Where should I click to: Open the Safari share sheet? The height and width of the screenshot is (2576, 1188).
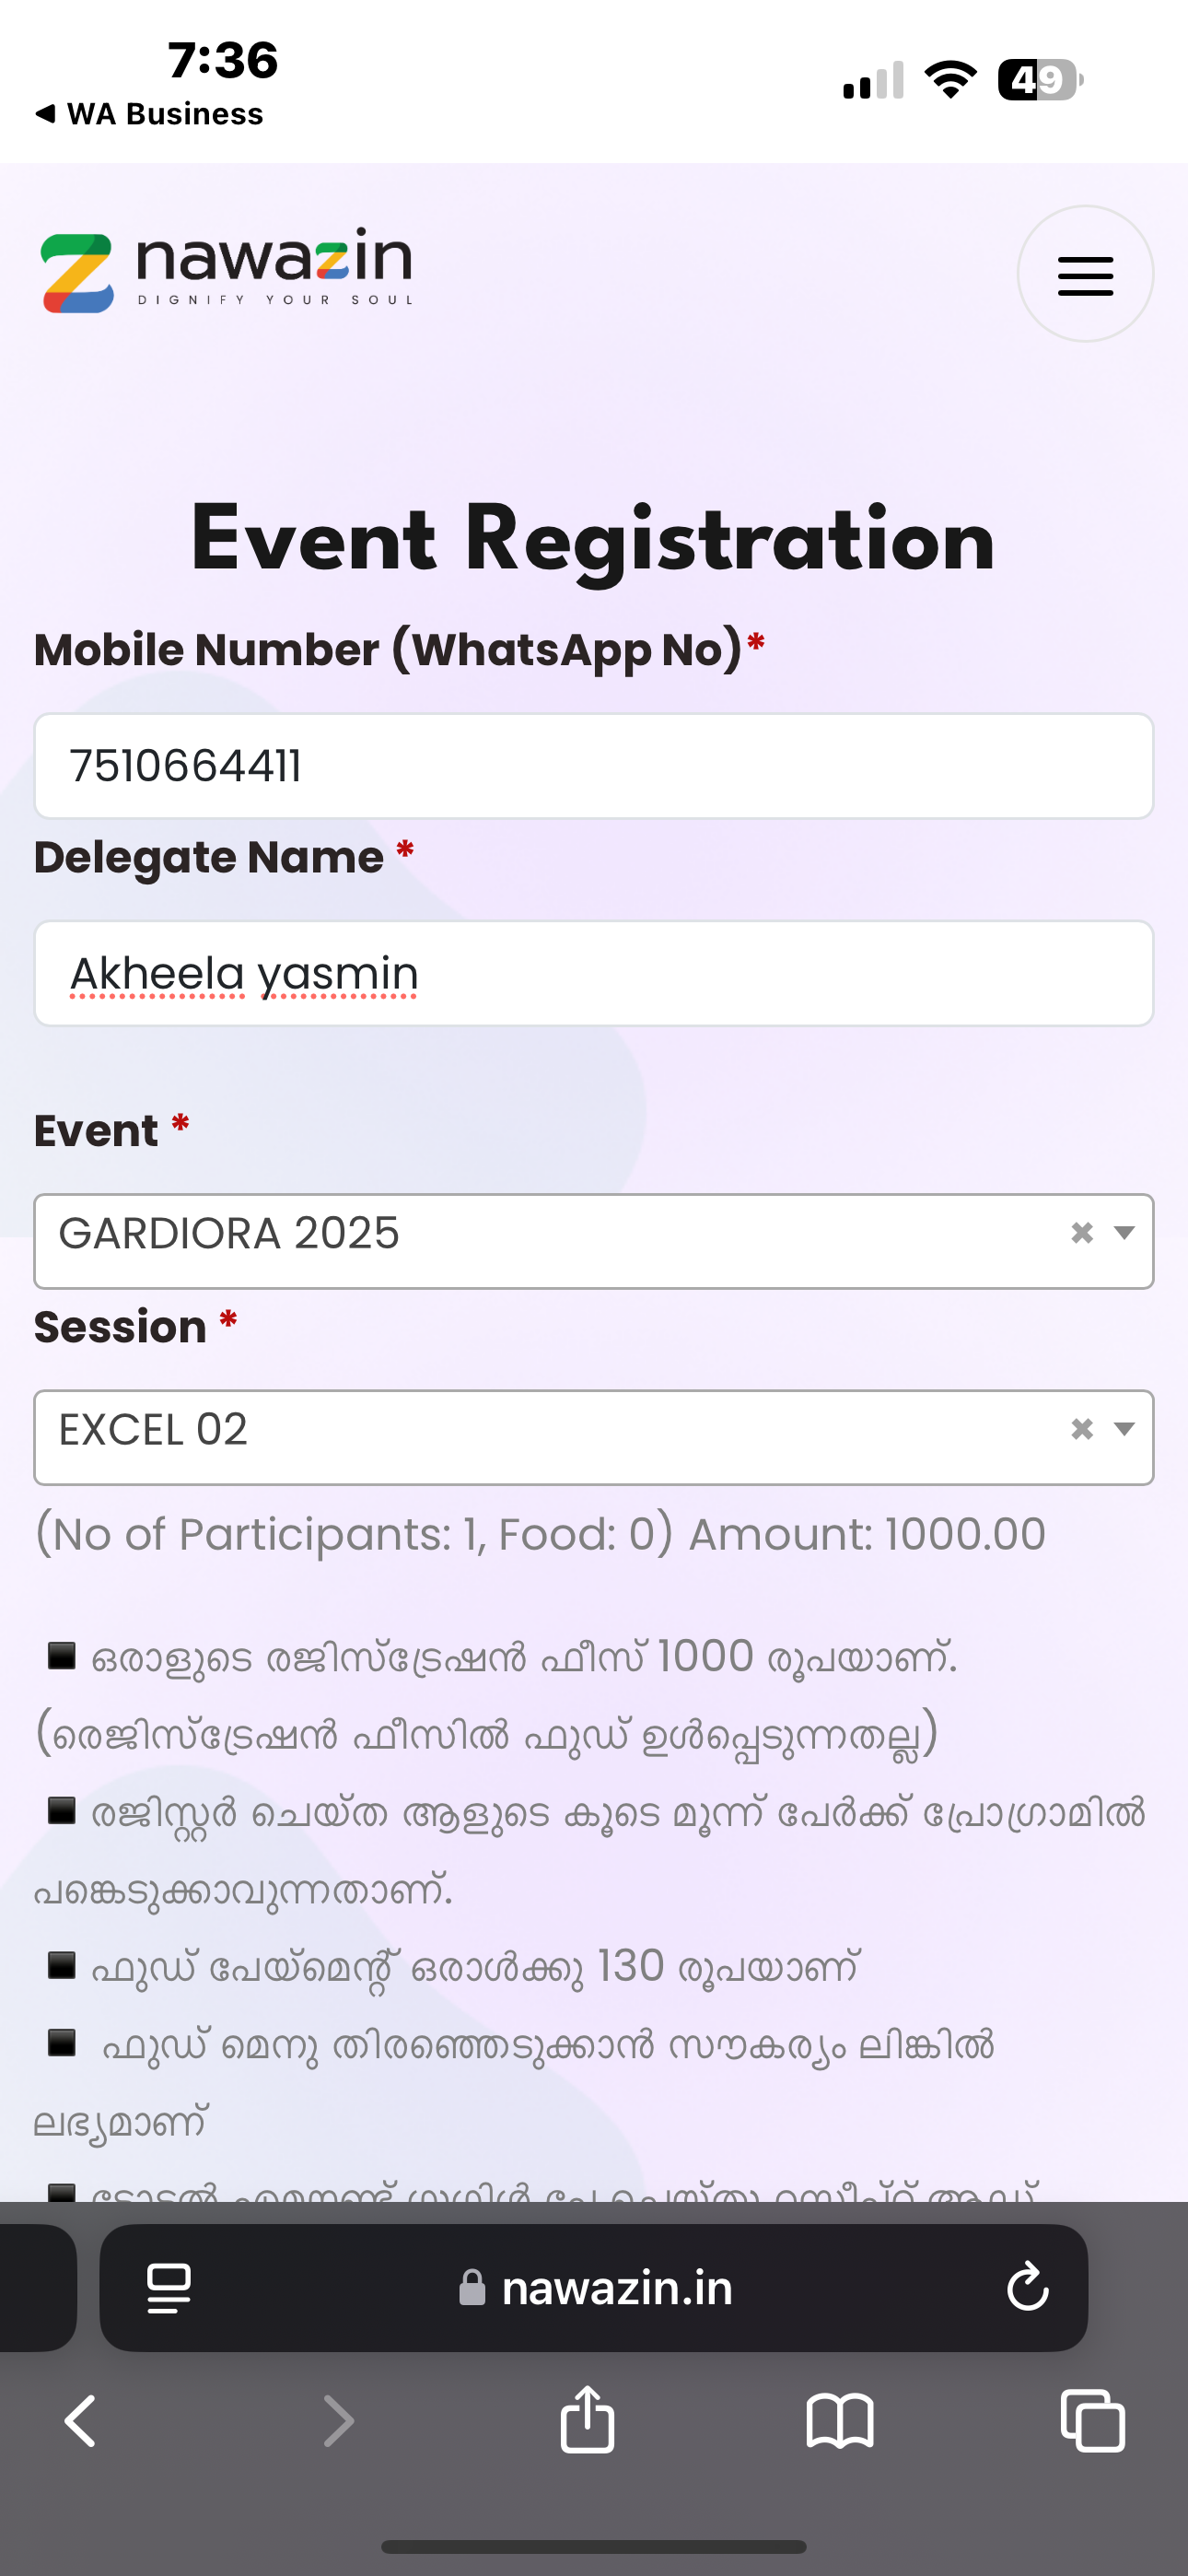click(587, 2419)
